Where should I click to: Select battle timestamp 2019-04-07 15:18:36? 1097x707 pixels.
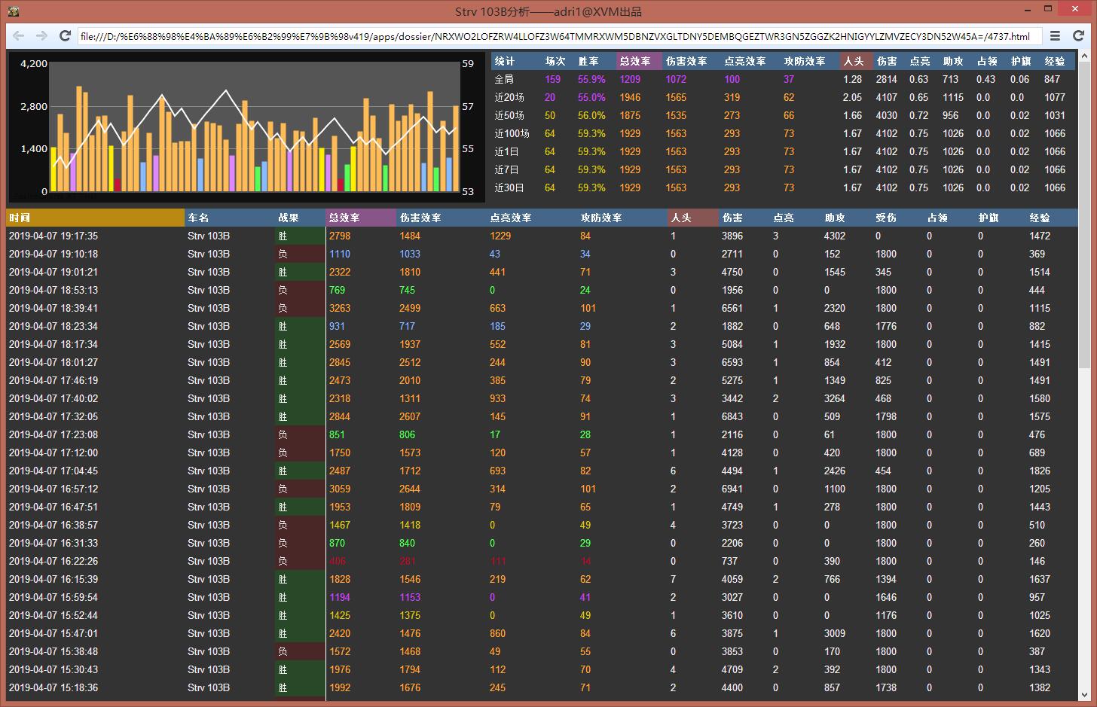coord(53,687)
